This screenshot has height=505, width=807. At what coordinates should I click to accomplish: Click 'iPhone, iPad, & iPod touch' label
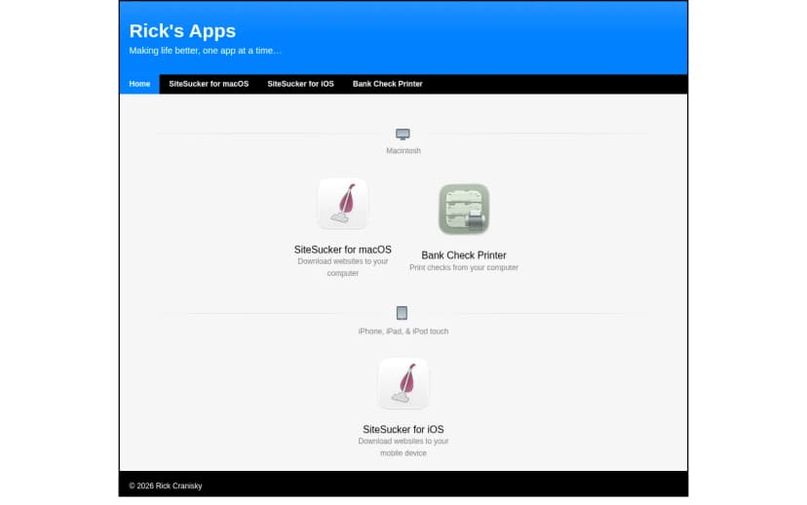click(403, 331)
